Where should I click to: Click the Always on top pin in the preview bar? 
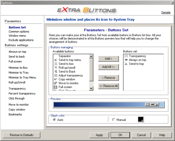coord(152,105)
